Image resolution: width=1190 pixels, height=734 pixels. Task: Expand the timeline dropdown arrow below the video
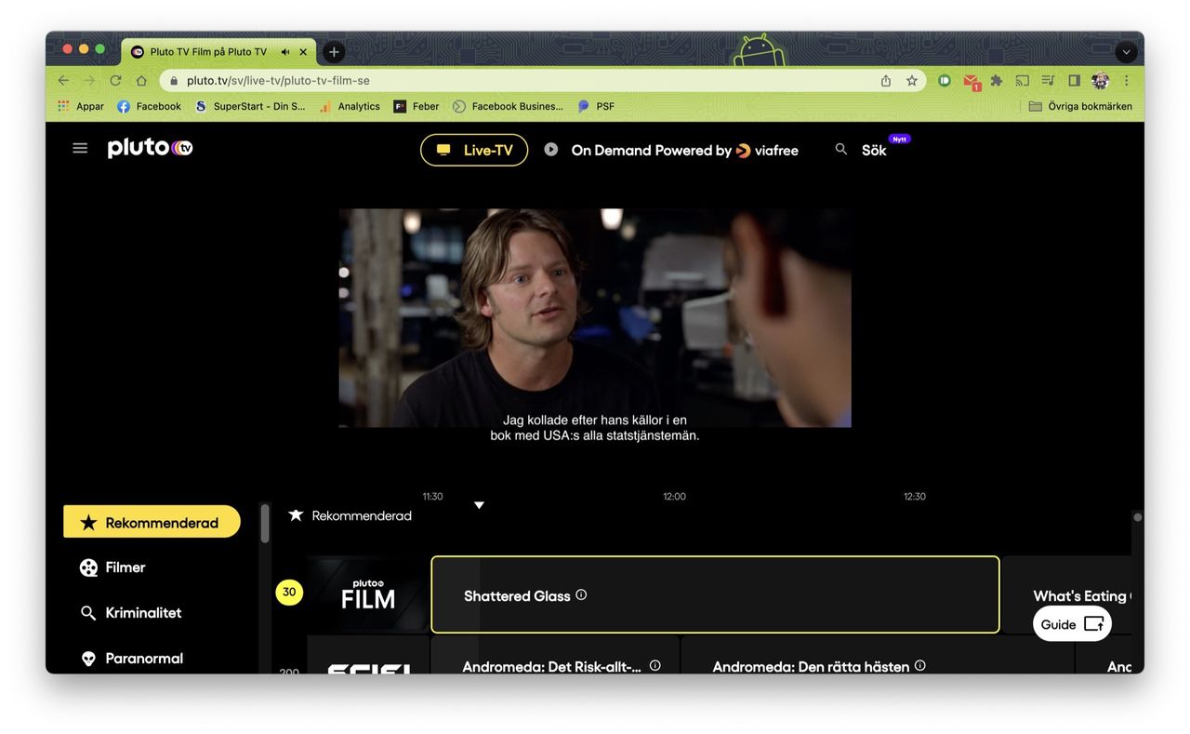coord(479,504)
